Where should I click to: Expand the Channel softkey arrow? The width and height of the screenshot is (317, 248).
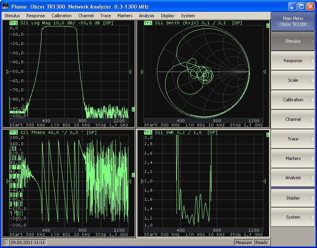point(313,119)
